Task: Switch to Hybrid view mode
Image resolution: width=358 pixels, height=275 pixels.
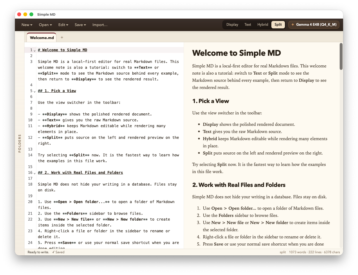Action: click(x=263, y=24)
